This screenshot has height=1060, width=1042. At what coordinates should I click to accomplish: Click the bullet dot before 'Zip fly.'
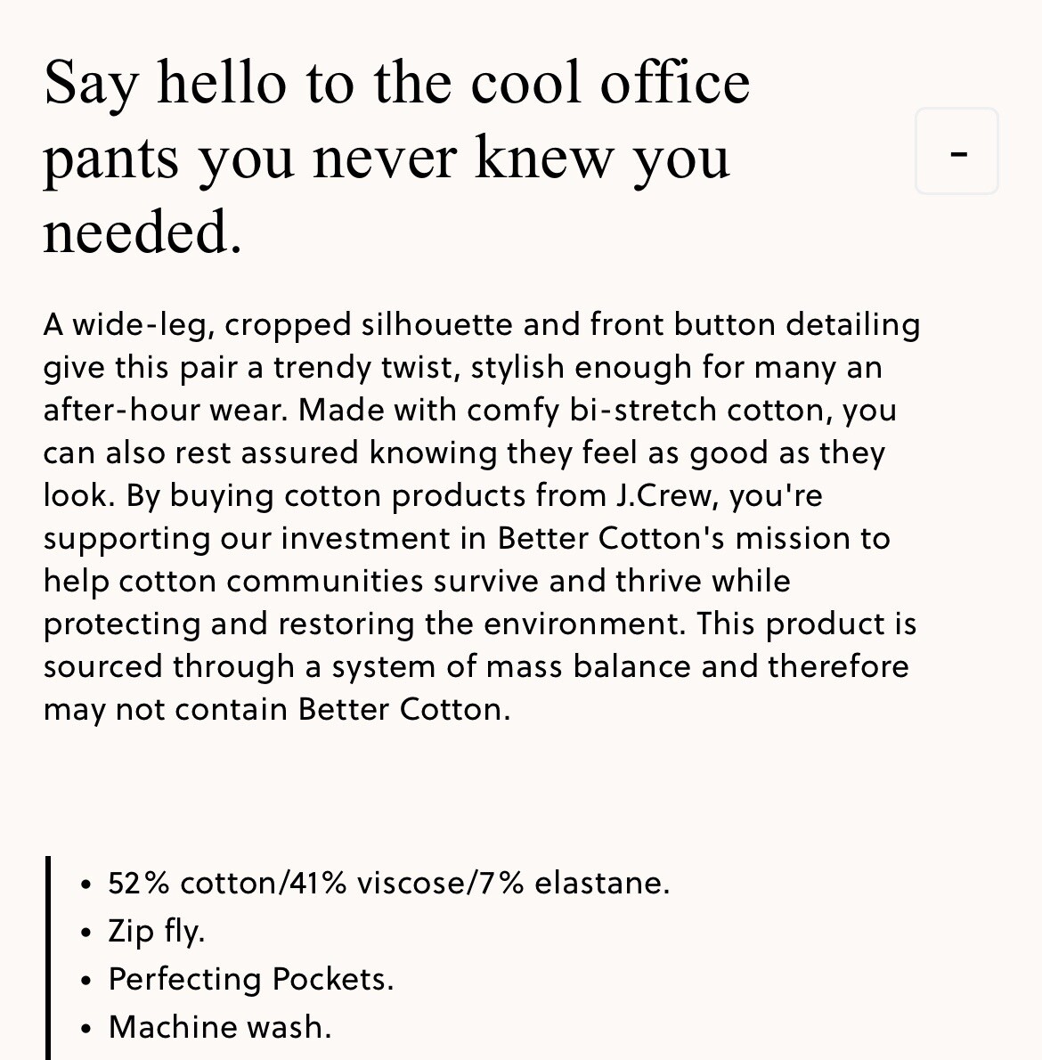coord(85,933)
